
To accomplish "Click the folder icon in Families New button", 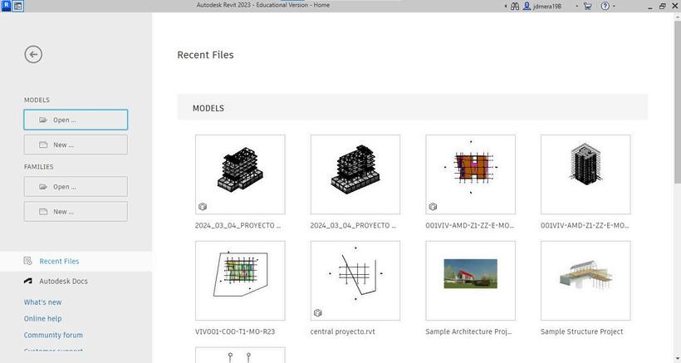I will (x=43, y=212).
